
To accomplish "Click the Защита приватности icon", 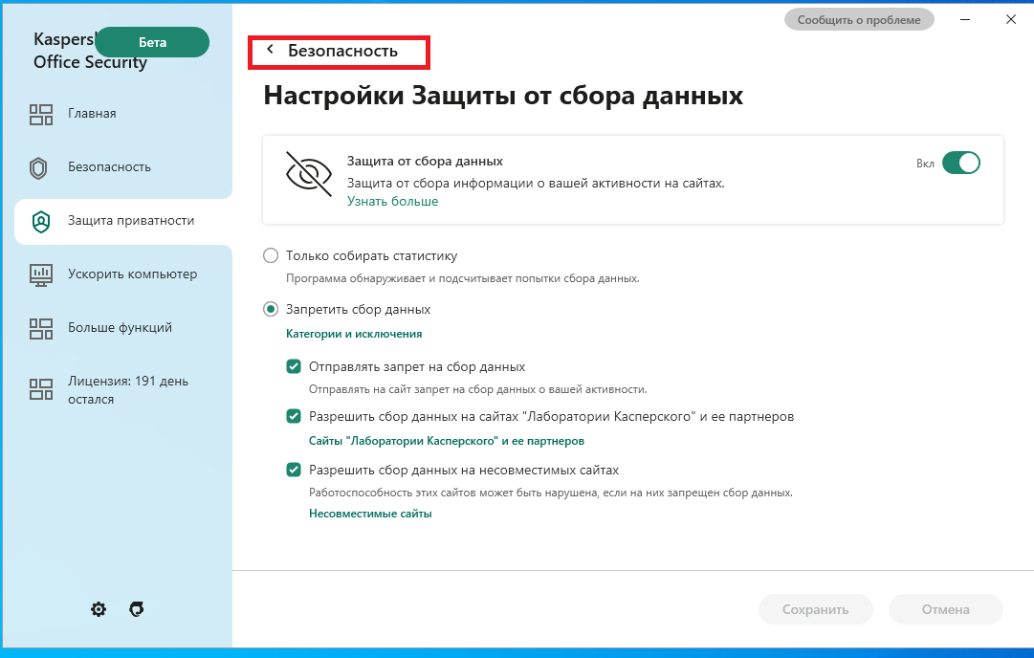I will (41, 222).
